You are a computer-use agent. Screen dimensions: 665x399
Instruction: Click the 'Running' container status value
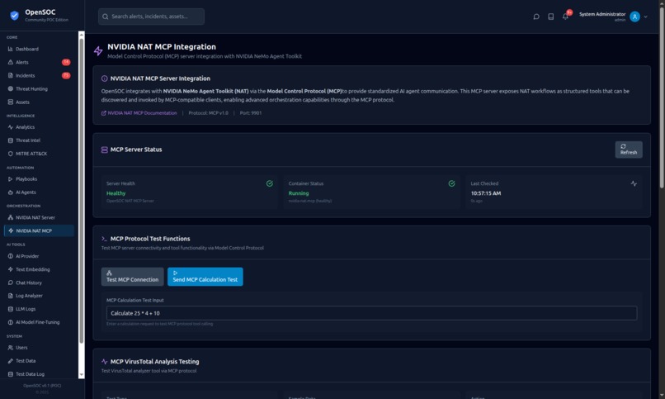(299, 193)
